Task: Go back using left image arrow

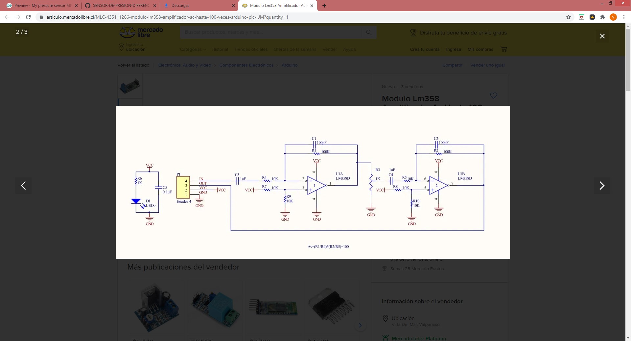Action: click(x=23, y=185)
